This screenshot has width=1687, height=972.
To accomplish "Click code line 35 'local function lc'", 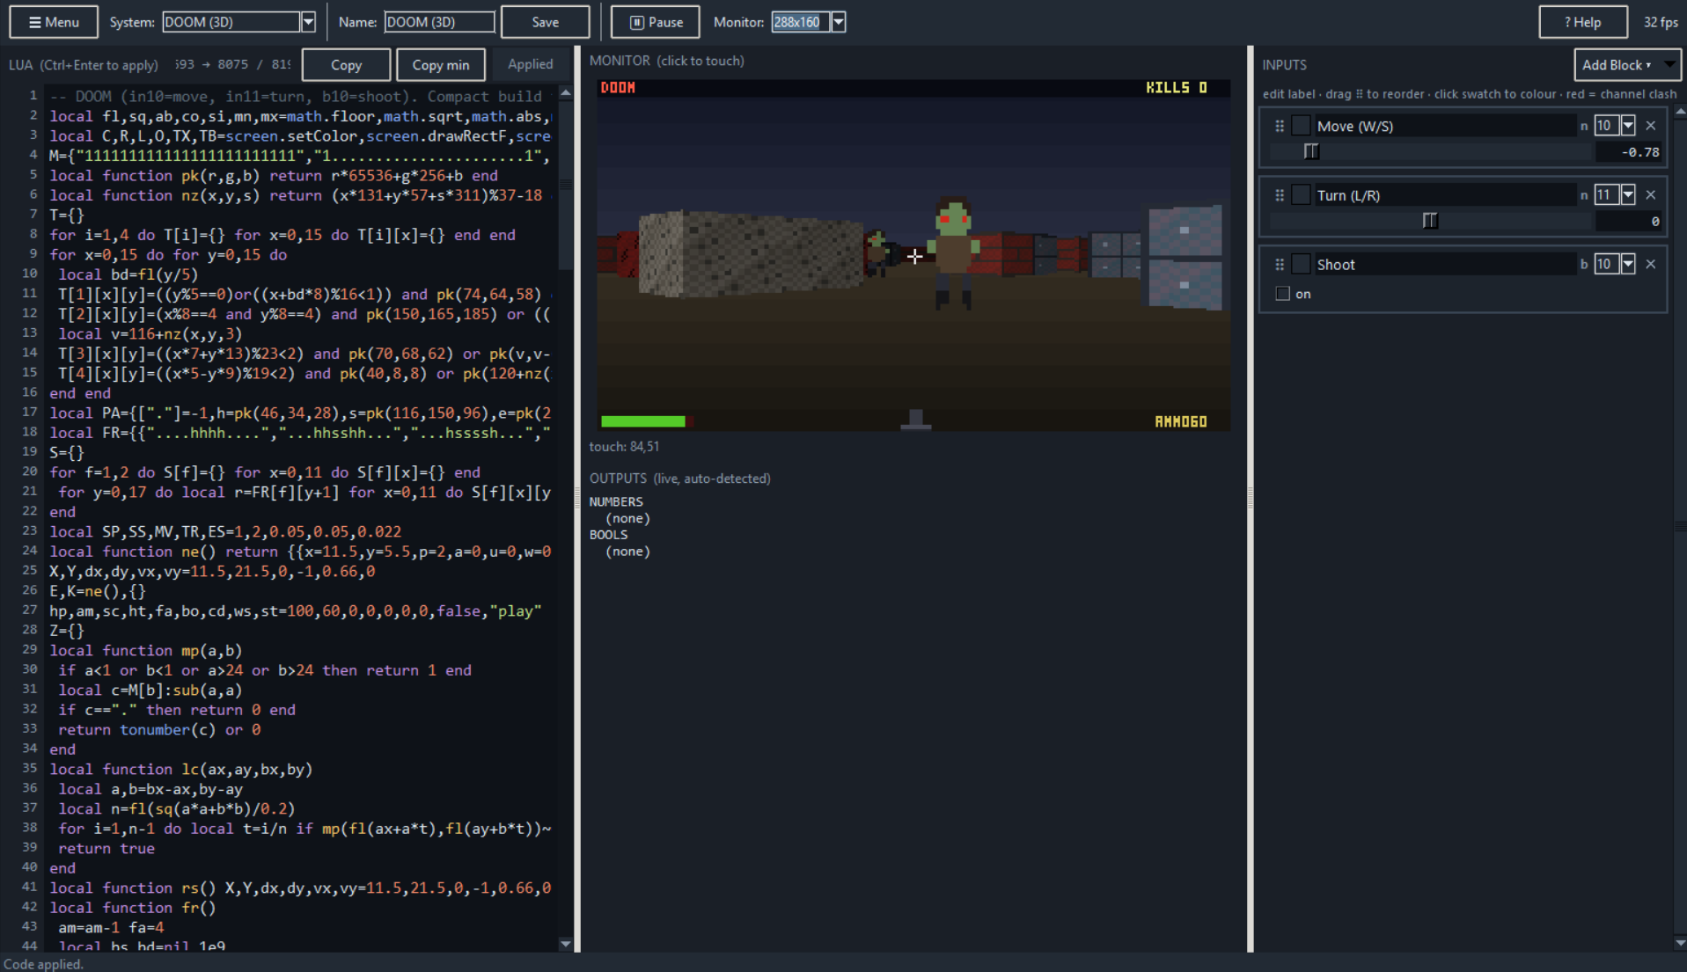I will pos(181,769).
